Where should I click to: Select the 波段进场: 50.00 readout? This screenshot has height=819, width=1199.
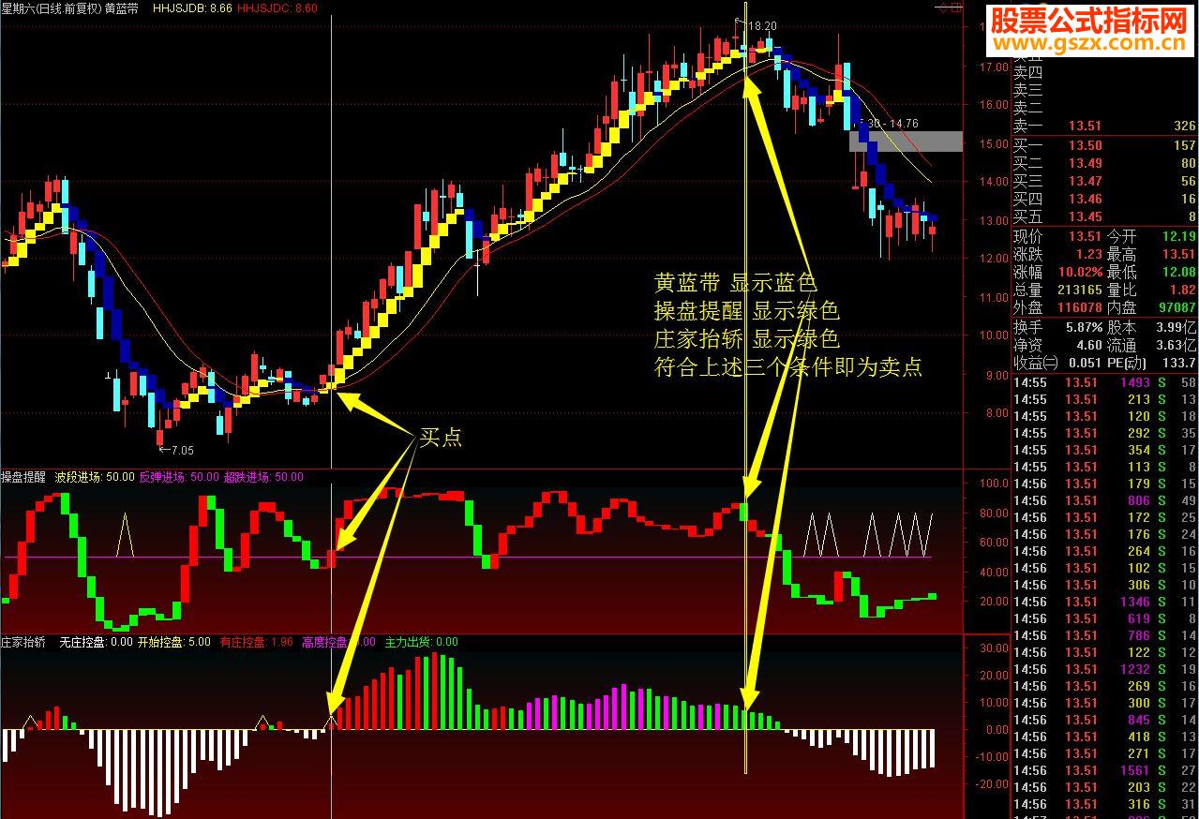(94, 477)
